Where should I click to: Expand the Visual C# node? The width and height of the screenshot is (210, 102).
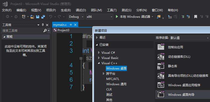coord(99,52)
